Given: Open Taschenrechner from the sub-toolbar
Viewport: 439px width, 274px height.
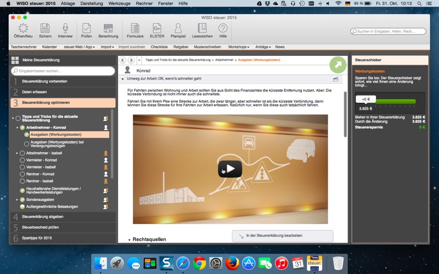Looking at the screenshot, I should 24,47.
